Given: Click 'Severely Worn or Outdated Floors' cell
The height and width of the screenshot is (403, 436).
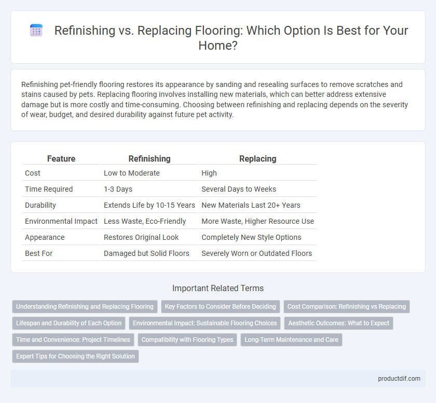Looking at the screenshot, I should [257, 253].
